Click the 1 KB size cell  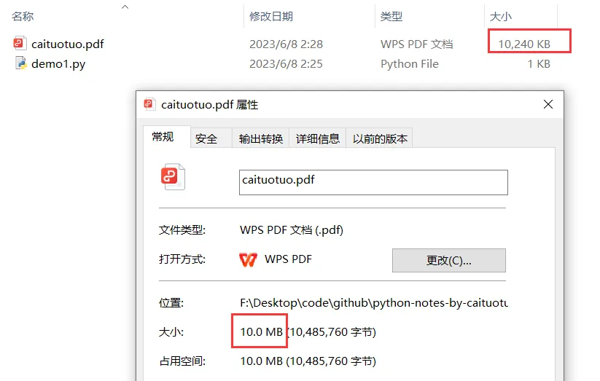click(x=539, y=64)
